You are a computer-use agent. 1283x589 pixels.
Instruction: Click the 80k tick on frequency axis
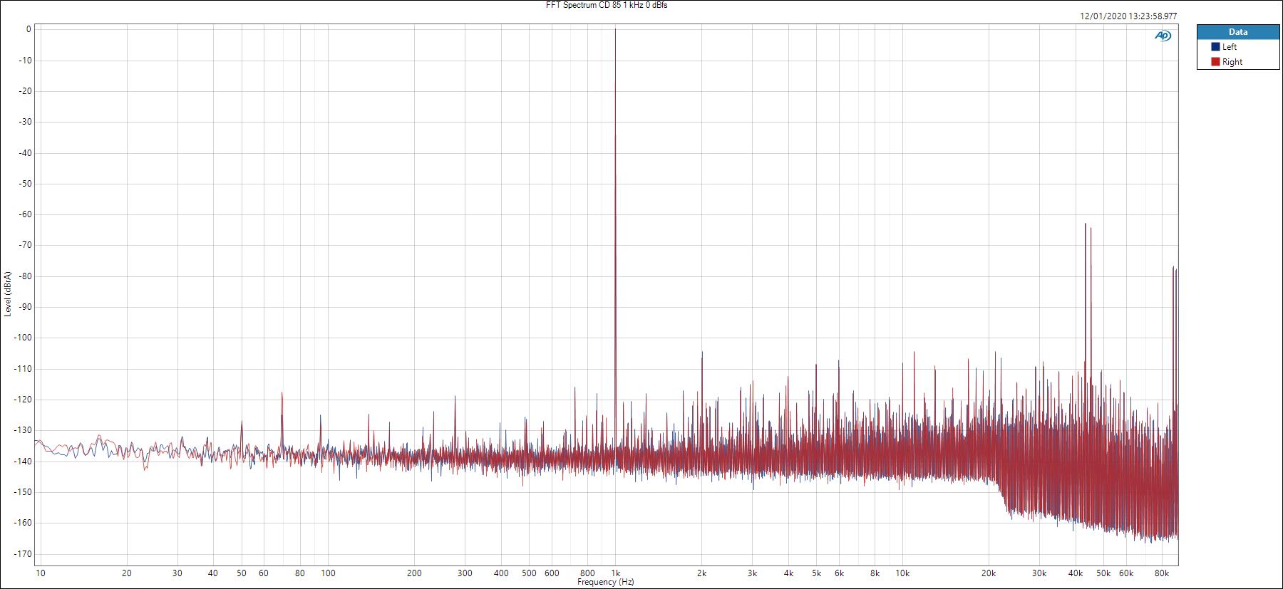pyautogui.click(x=1161, y=573)
